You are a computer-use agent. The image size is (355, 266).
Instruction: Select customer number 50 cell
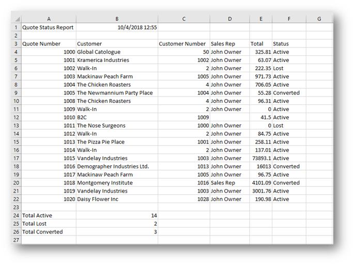click(x=184, y=52)
